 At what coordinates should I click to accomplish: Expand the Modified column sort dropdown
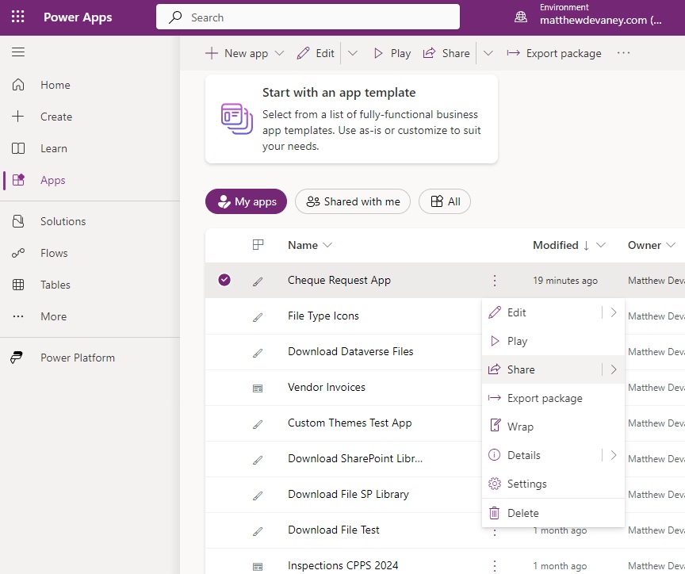[x=601, y=245]
